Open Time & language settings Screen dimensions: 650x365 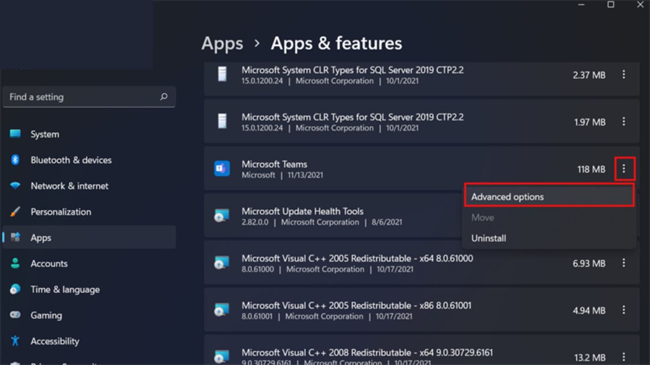(x=65, y=289)
